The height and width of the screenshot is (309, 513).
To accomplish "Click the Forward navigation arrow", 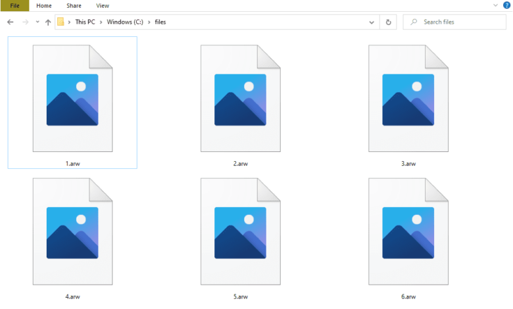I will pos(25,22).
